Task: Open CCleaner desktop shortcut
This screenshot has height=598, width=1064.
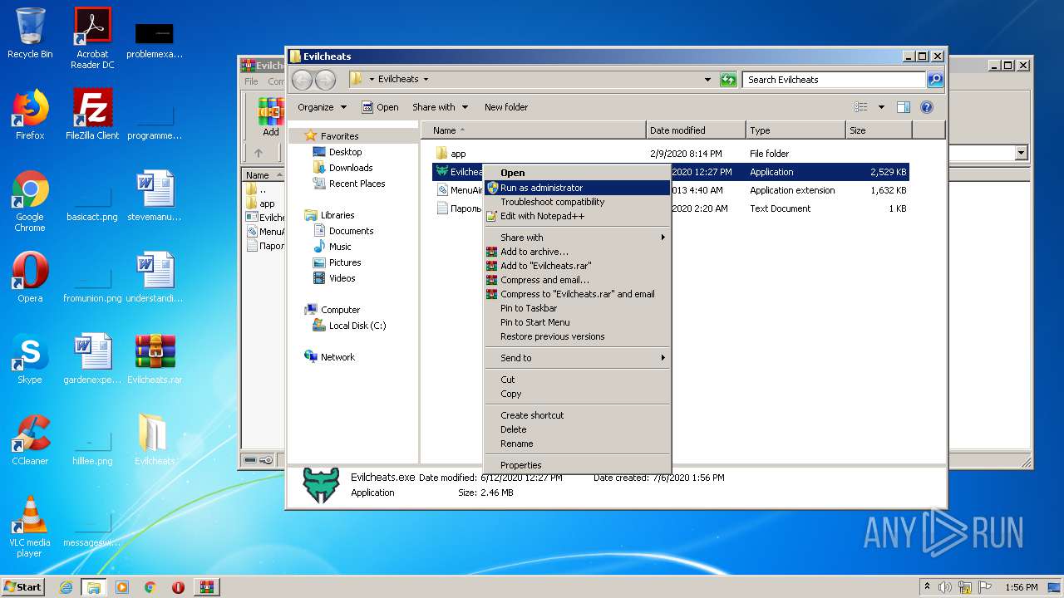Action: point(30,439)
